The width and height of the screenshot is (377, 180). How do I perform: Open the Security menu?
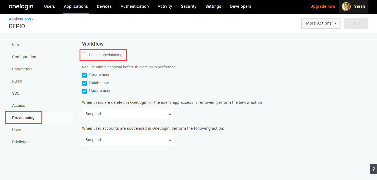coord(189,6)
